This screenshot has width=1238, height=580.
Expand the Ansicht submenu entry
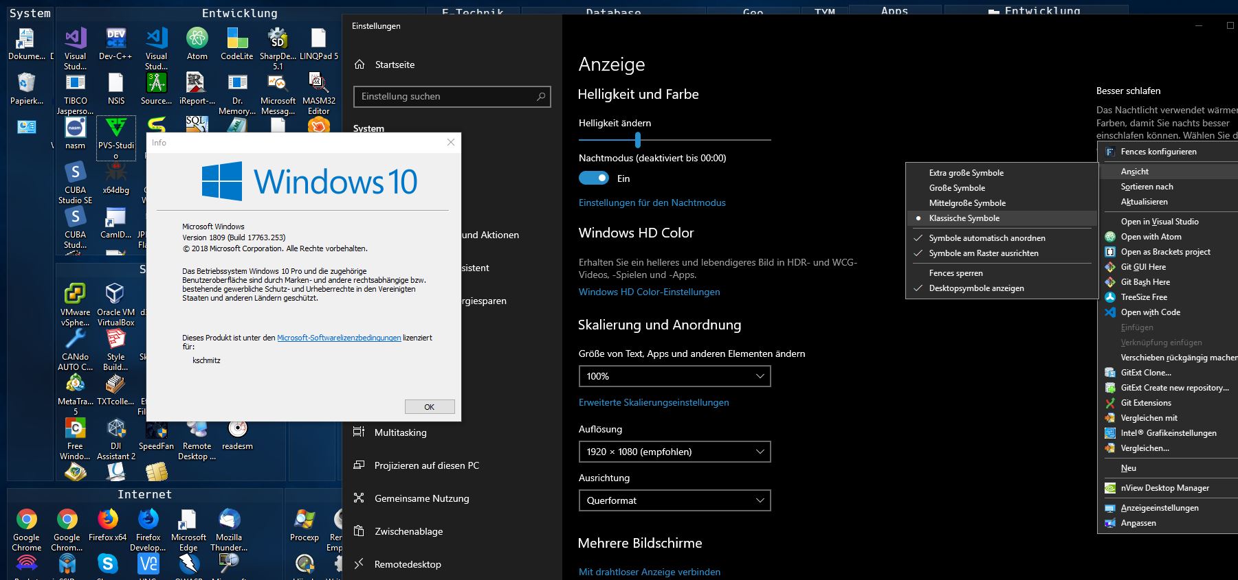click(1169, 172)
